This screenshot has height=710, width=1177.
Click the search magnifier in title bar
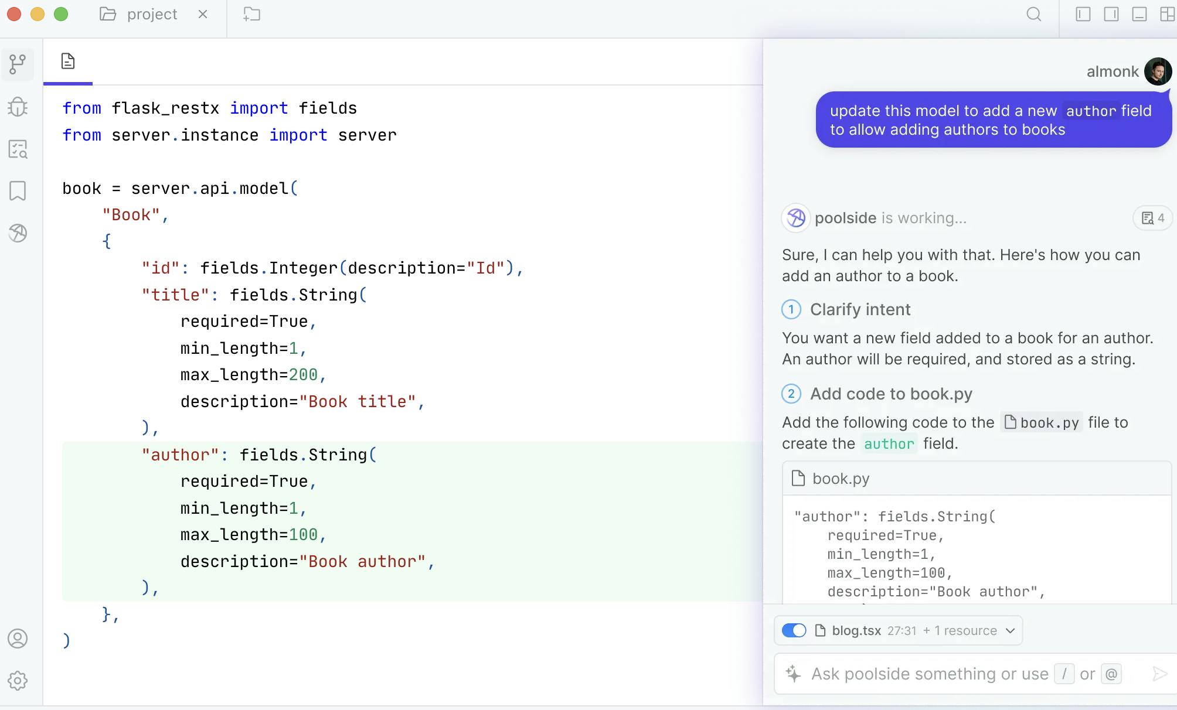pyautogui.click(x=1034, y=15)
